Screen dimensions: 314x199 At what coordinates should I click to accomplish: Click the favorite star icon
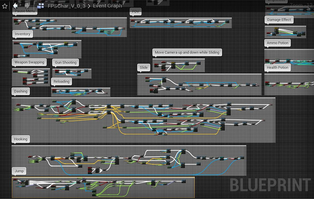(5, 6)
